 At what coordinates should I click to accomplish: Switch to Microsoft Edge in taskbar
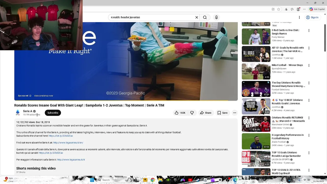point(235,180)
